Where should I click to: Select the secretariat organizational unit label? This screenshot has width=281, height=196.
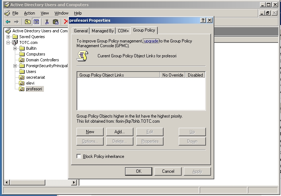(x=36, y=77)
